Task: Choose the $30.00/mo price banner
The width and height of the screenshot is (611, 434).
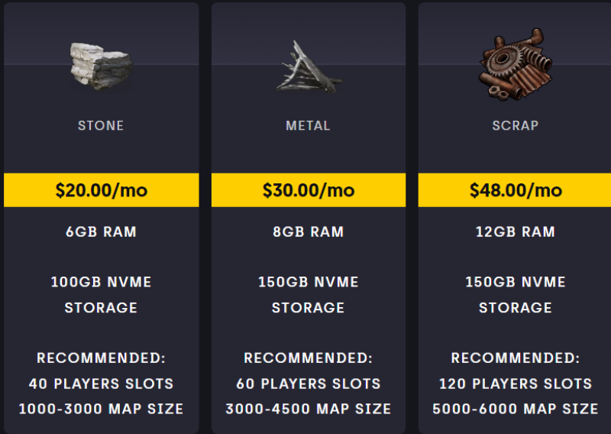Action: tap(309, 190)
